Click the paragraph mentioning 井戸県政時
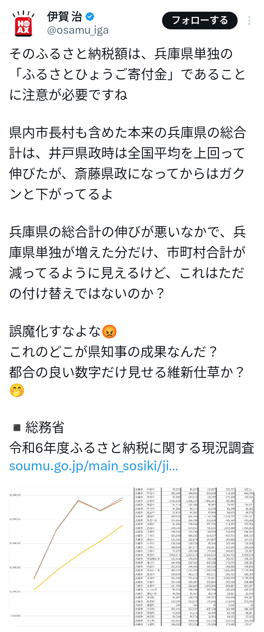Viewport: 264px width, 632px height. click(x=127, y=163)
